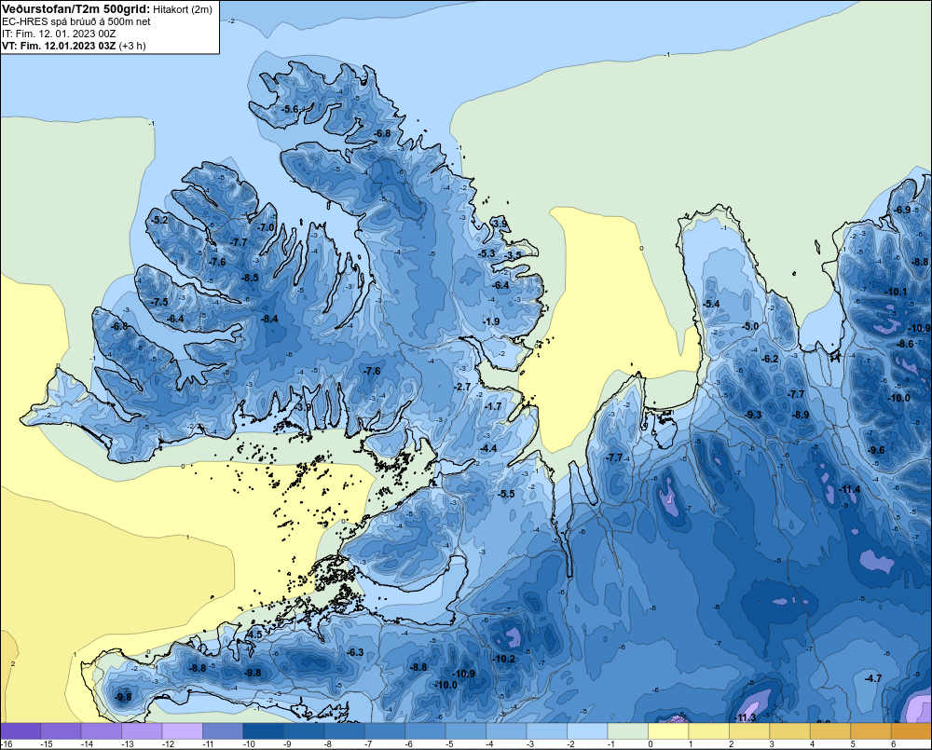Click the legend label -16
Viewport: 932px width, 750px height.
pos(7,744)
